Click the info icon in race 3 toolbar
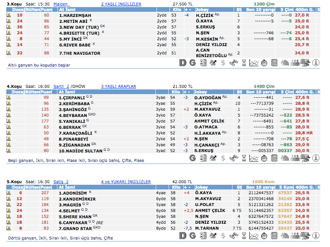330x247 pixels. click(315, 63)
